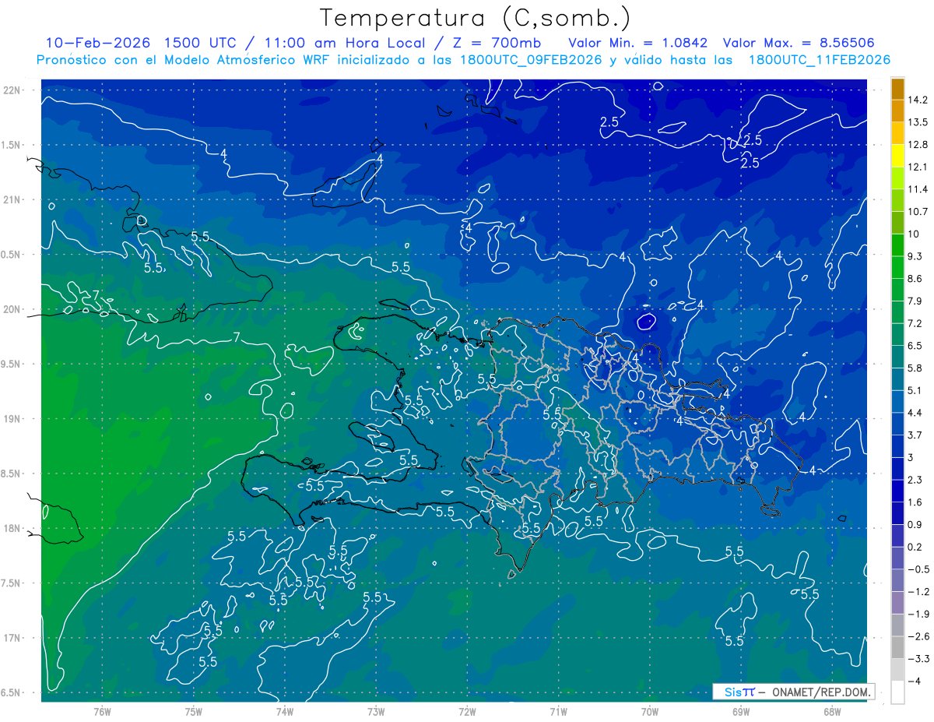The height and width of the screenshot is (722, 934).
Task: Select the "Z = 700mb" level label
Action: 496,42
